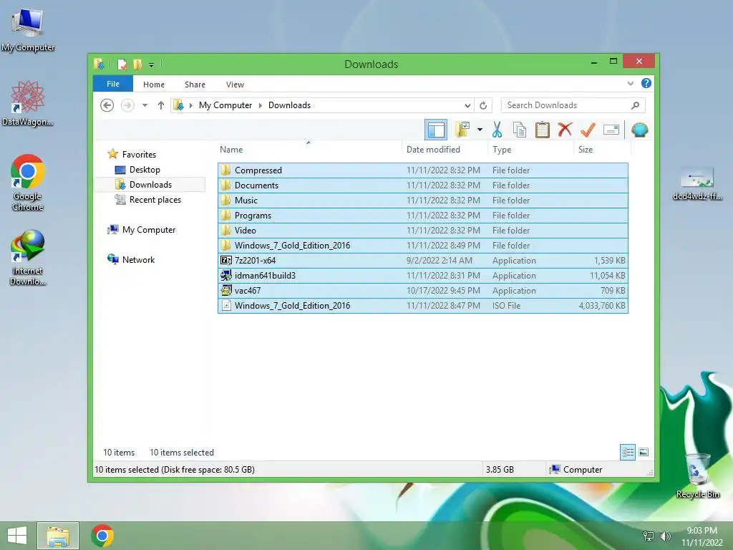
Task: Select the Video folder row
Action: pos(422,230)
